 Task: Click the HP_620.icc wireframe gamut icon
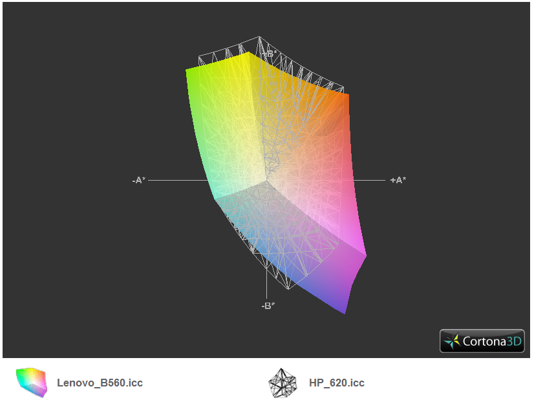click(x=283, y=383)
